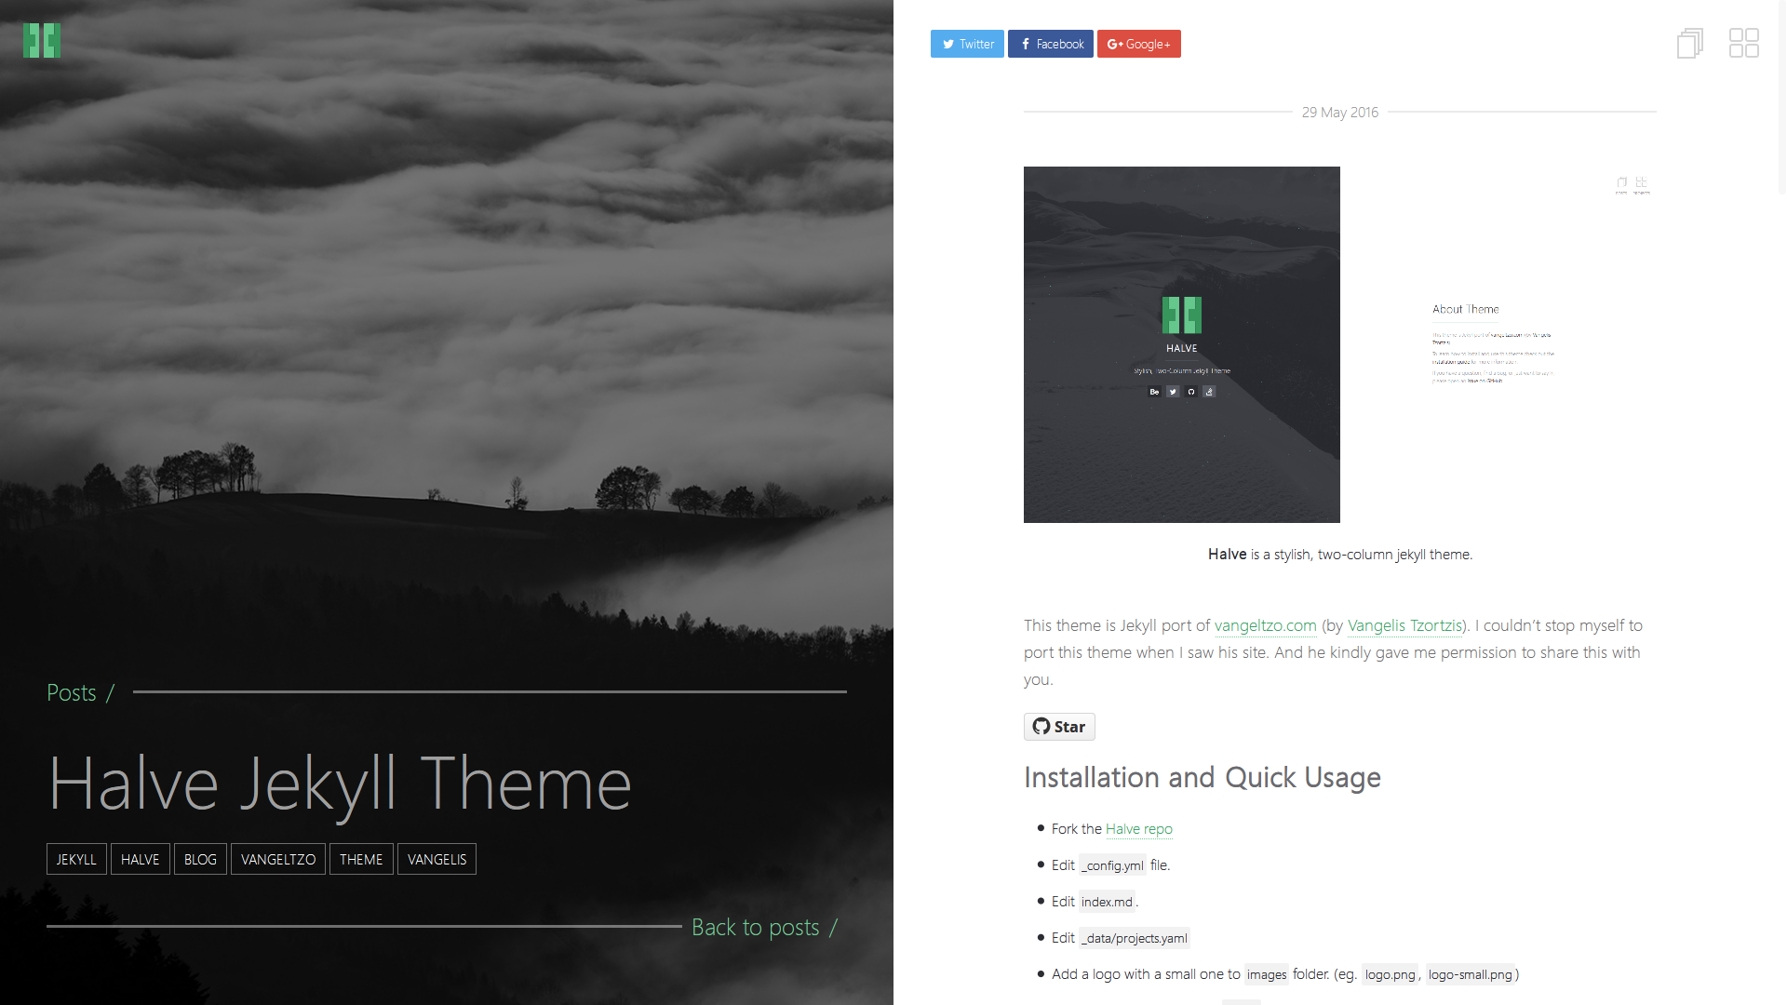Select the BLOG tag

pos(200,859)
